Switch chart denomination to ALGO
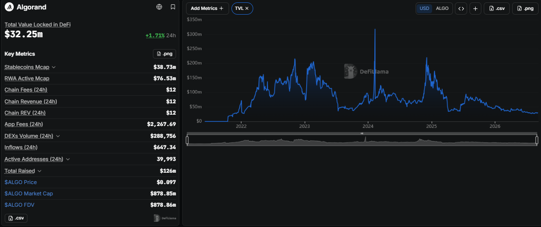The height and width of the screenshot is (227, 541). pyautogui.click(x=443, y=8)
